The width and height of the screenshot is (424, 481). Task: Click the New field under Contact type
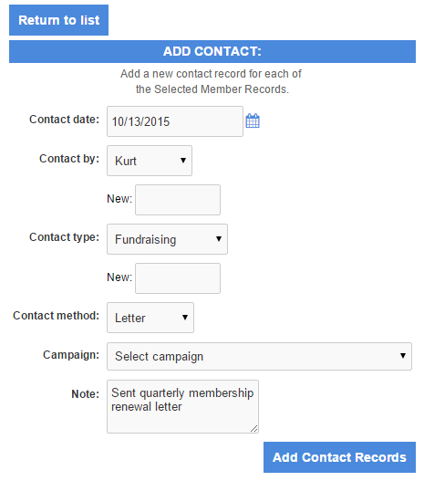click(x=178, y=278)
